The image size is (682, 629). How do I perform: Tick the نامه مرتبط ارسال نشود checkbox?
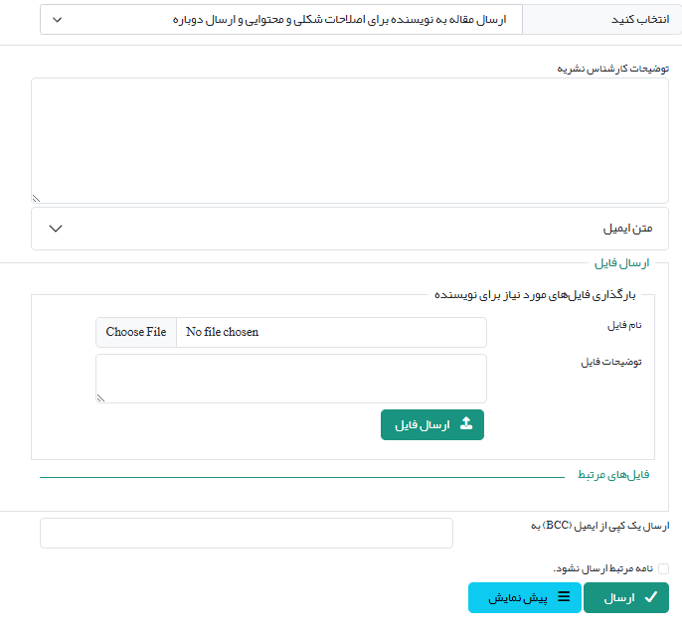(664, 568)
